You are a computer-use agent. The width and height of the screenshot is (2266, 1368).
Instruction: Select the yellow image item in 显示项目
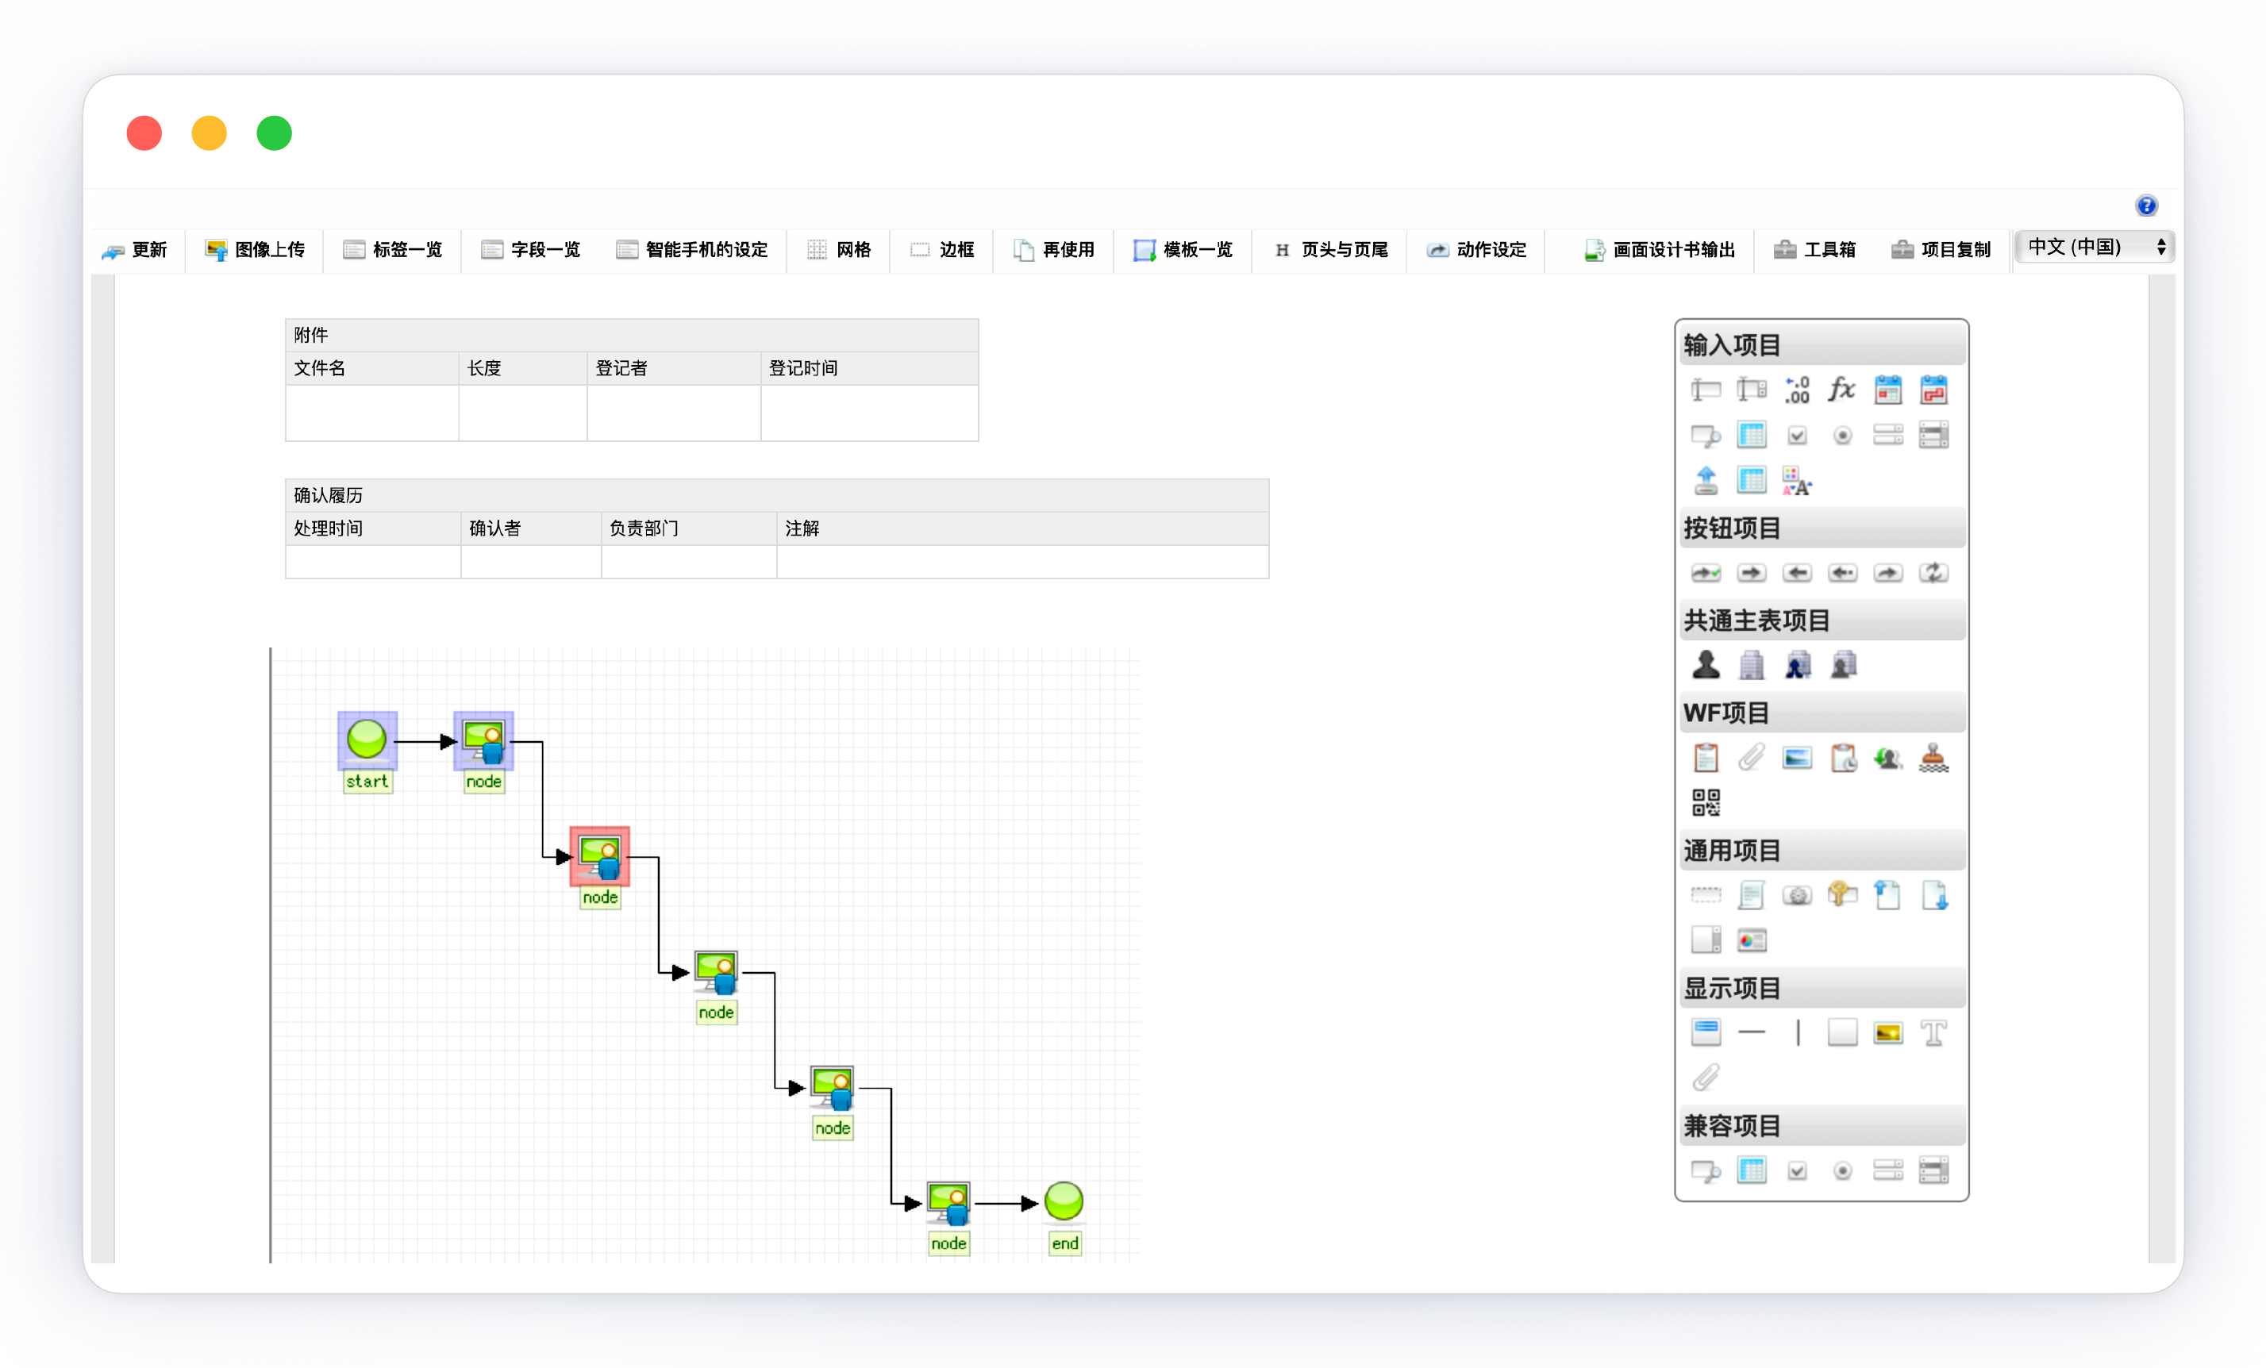click(x=1888, y=1033)
